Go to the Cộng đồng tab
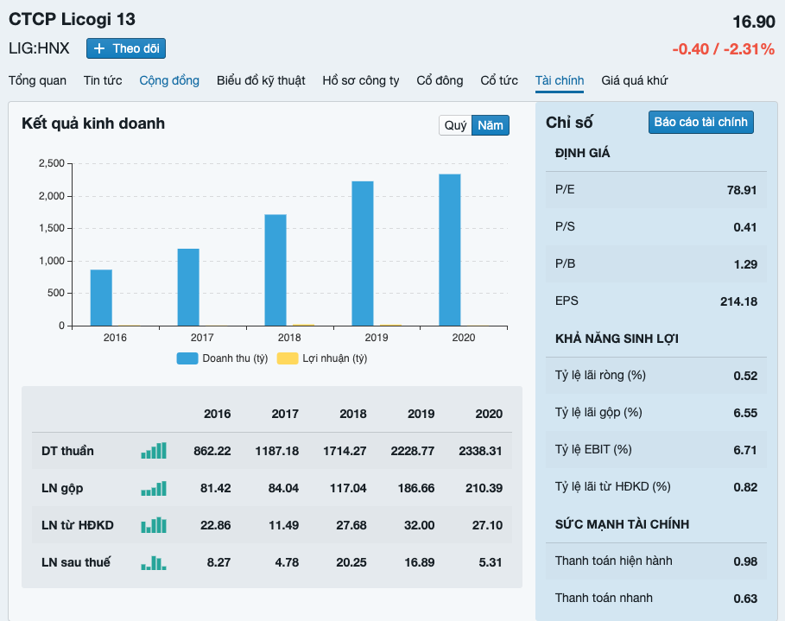The image size is (785, 621). point(169,80)
